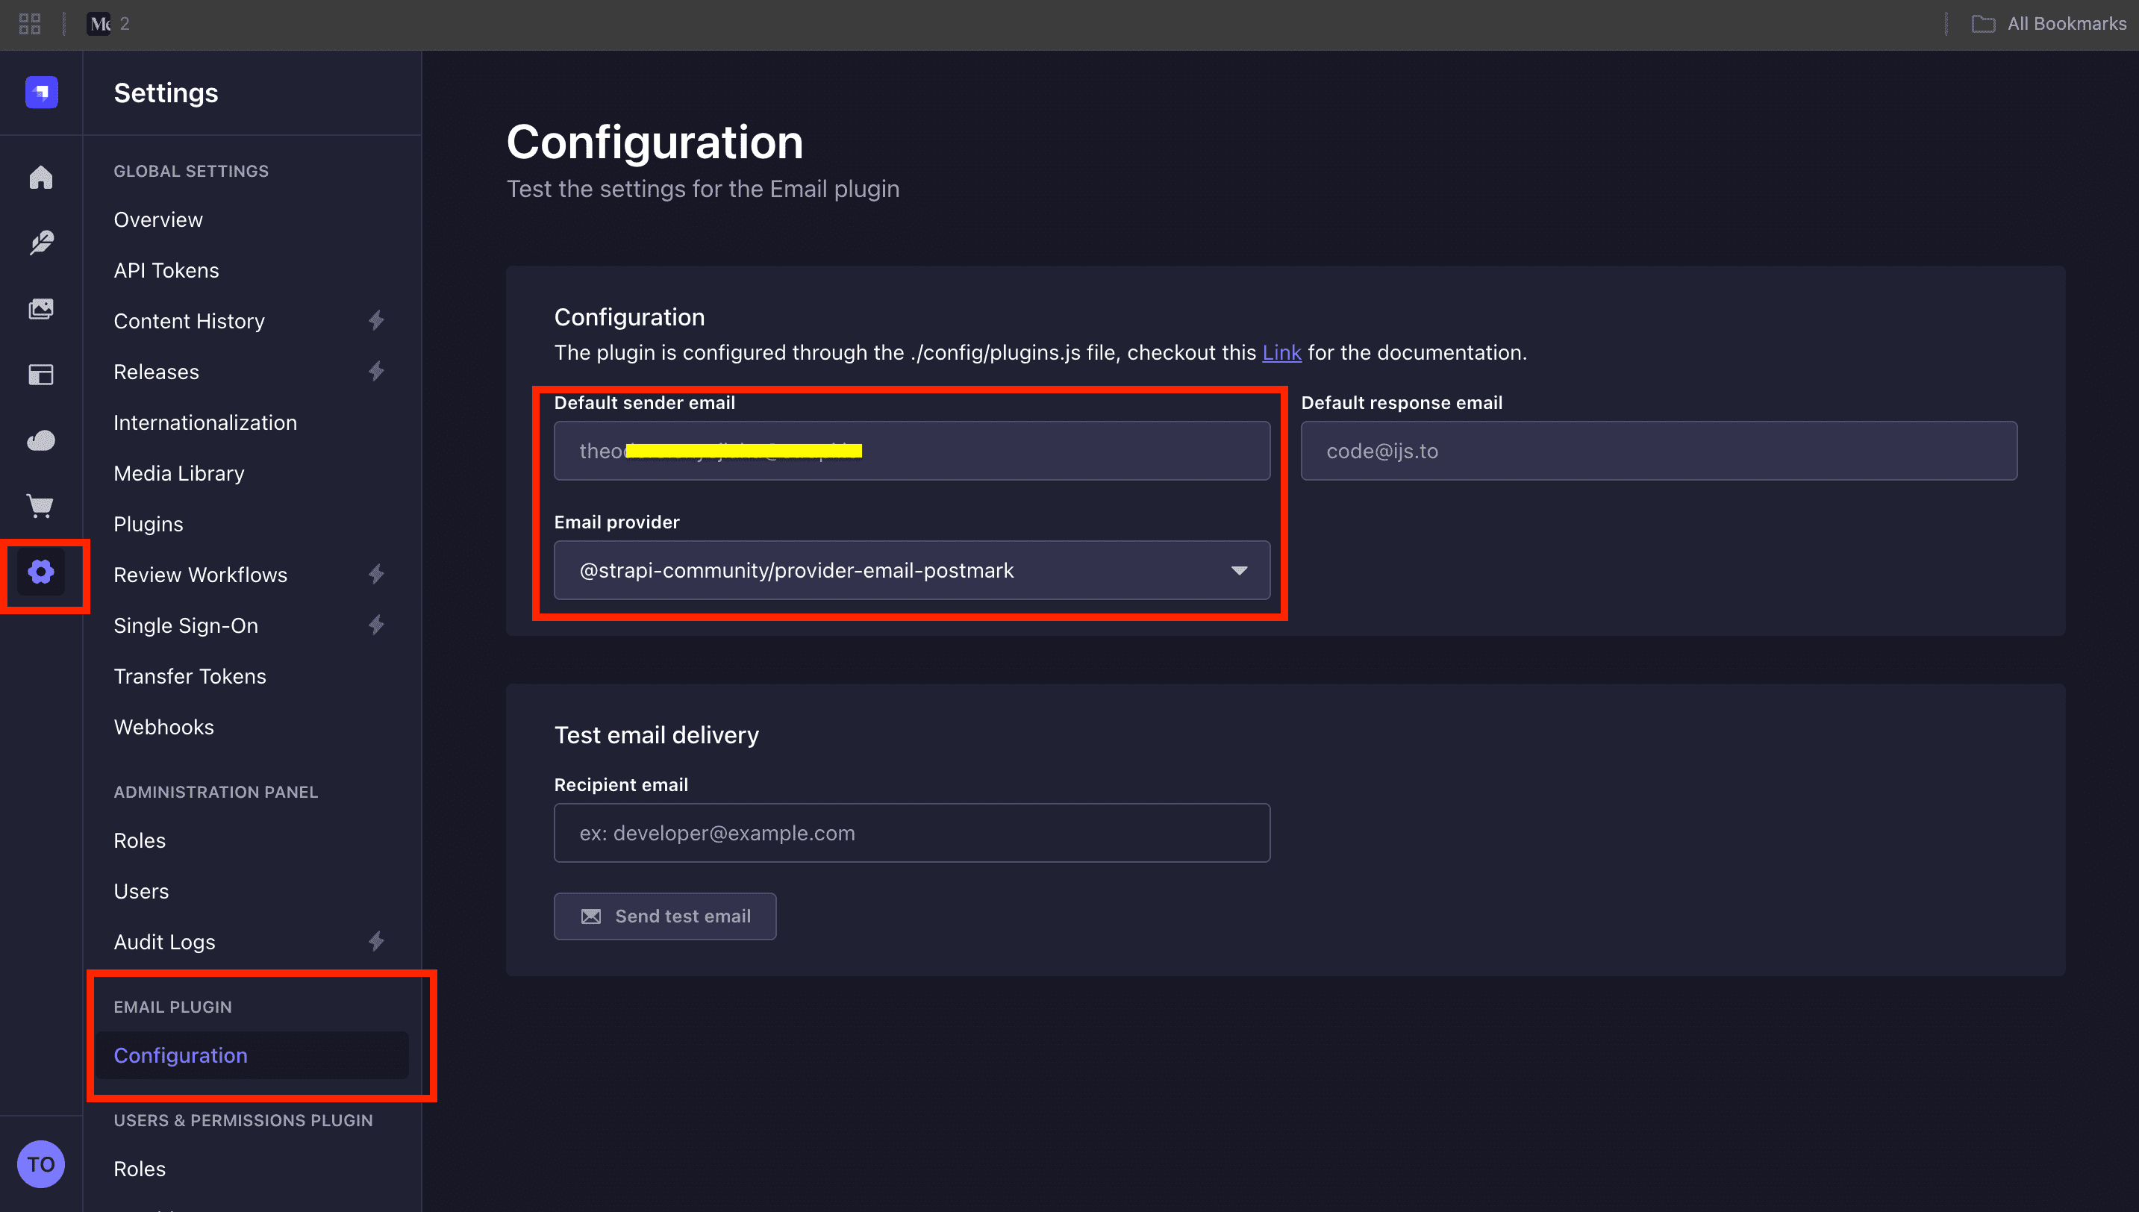The height and width of the screenshot is (1212, 2139).
Task: Click the Strapi logo icon
Action: 41,92
